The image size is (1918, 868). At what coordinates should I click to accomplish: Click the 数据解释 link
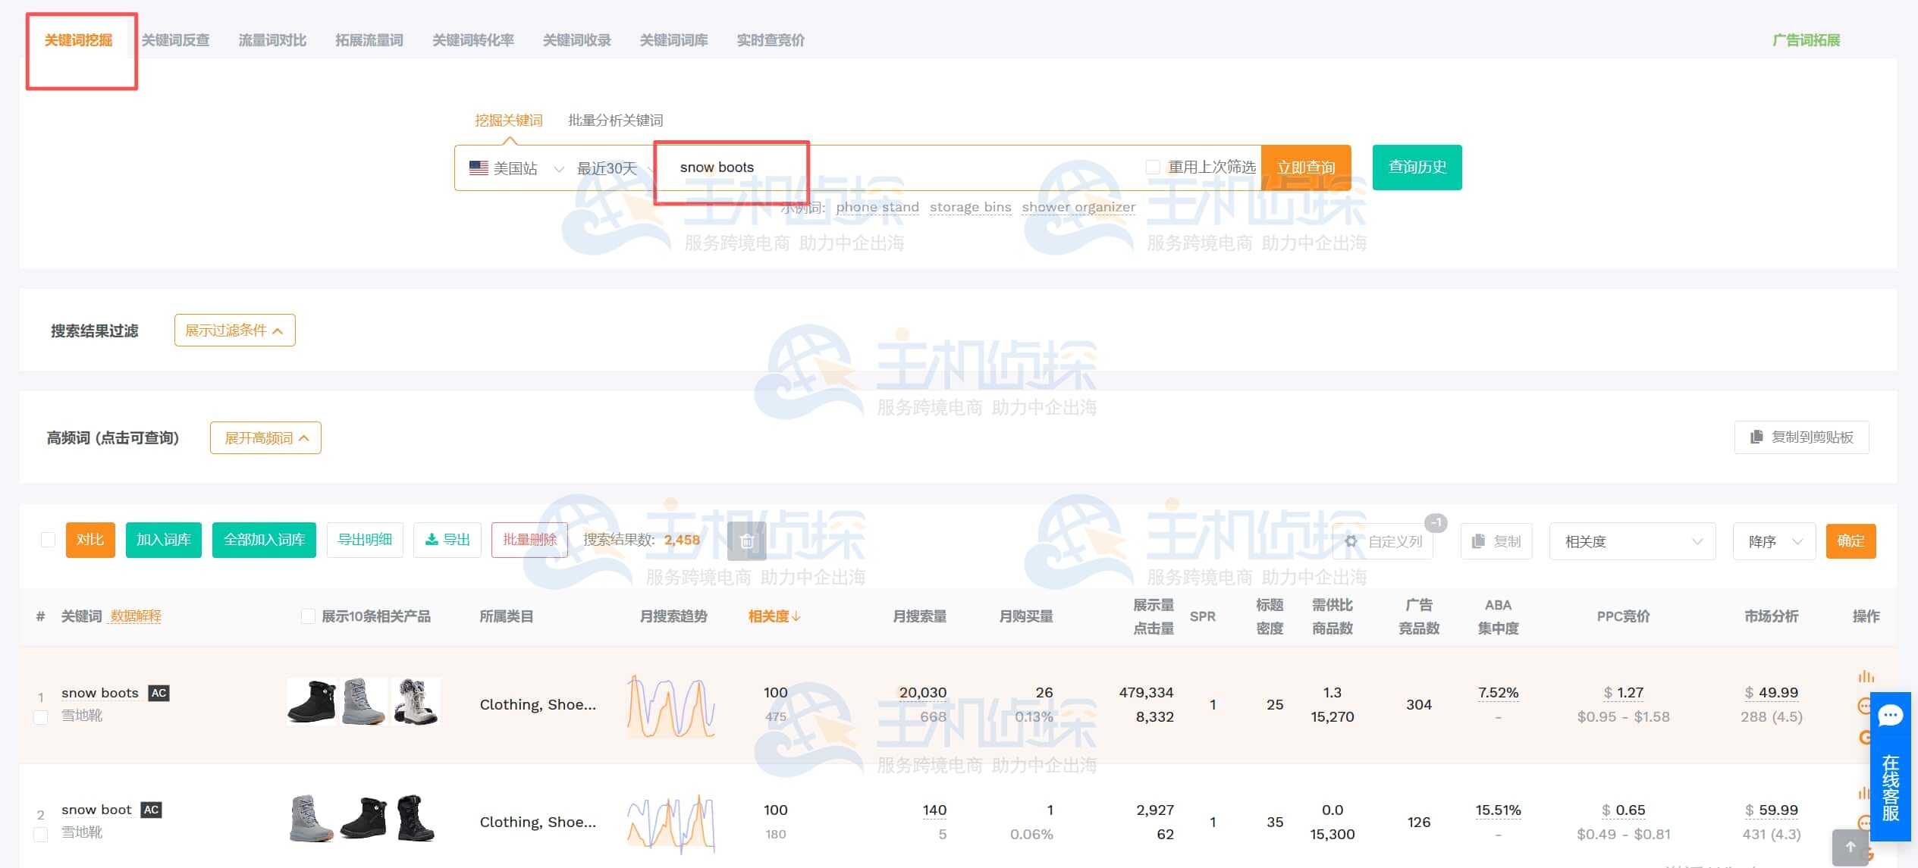(135, 616)
